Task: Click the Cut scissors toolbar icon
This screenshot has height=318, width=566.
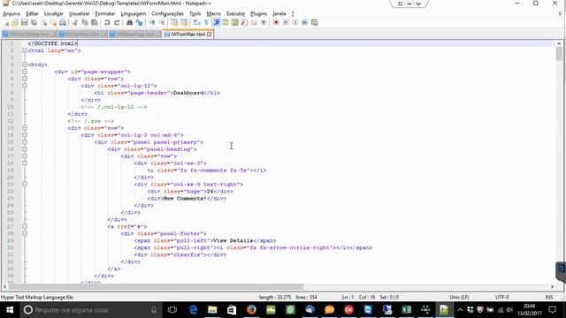Action: tap(75, 23)
